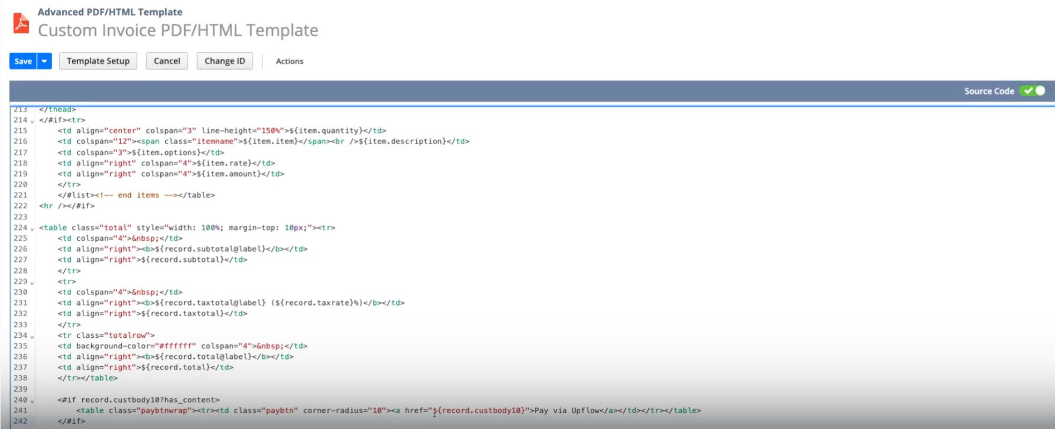Click ${record.subtotal} on line 227

point(183,260)
